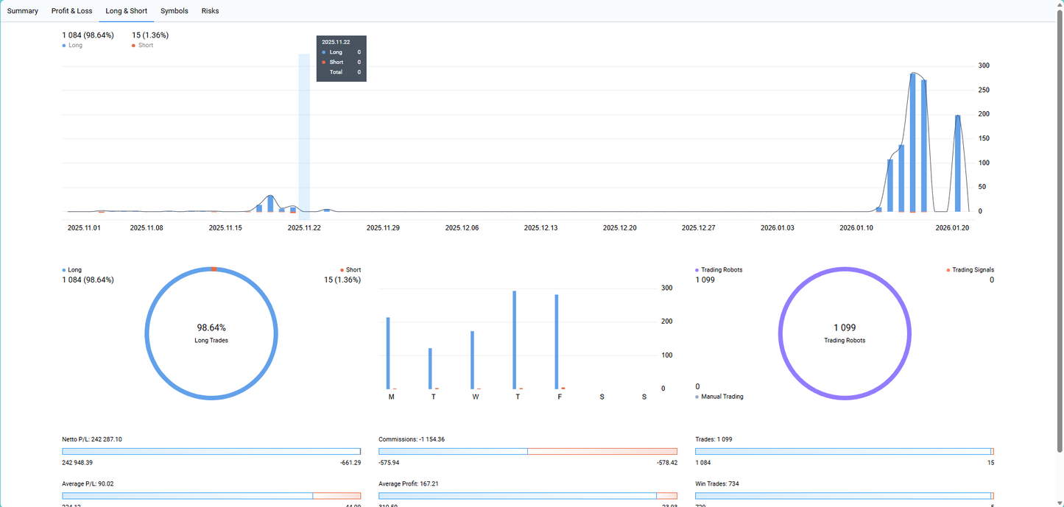Switch to the Symbols tab
The height and width of the screenshot is (507, 1064).
tap(175, 10)
